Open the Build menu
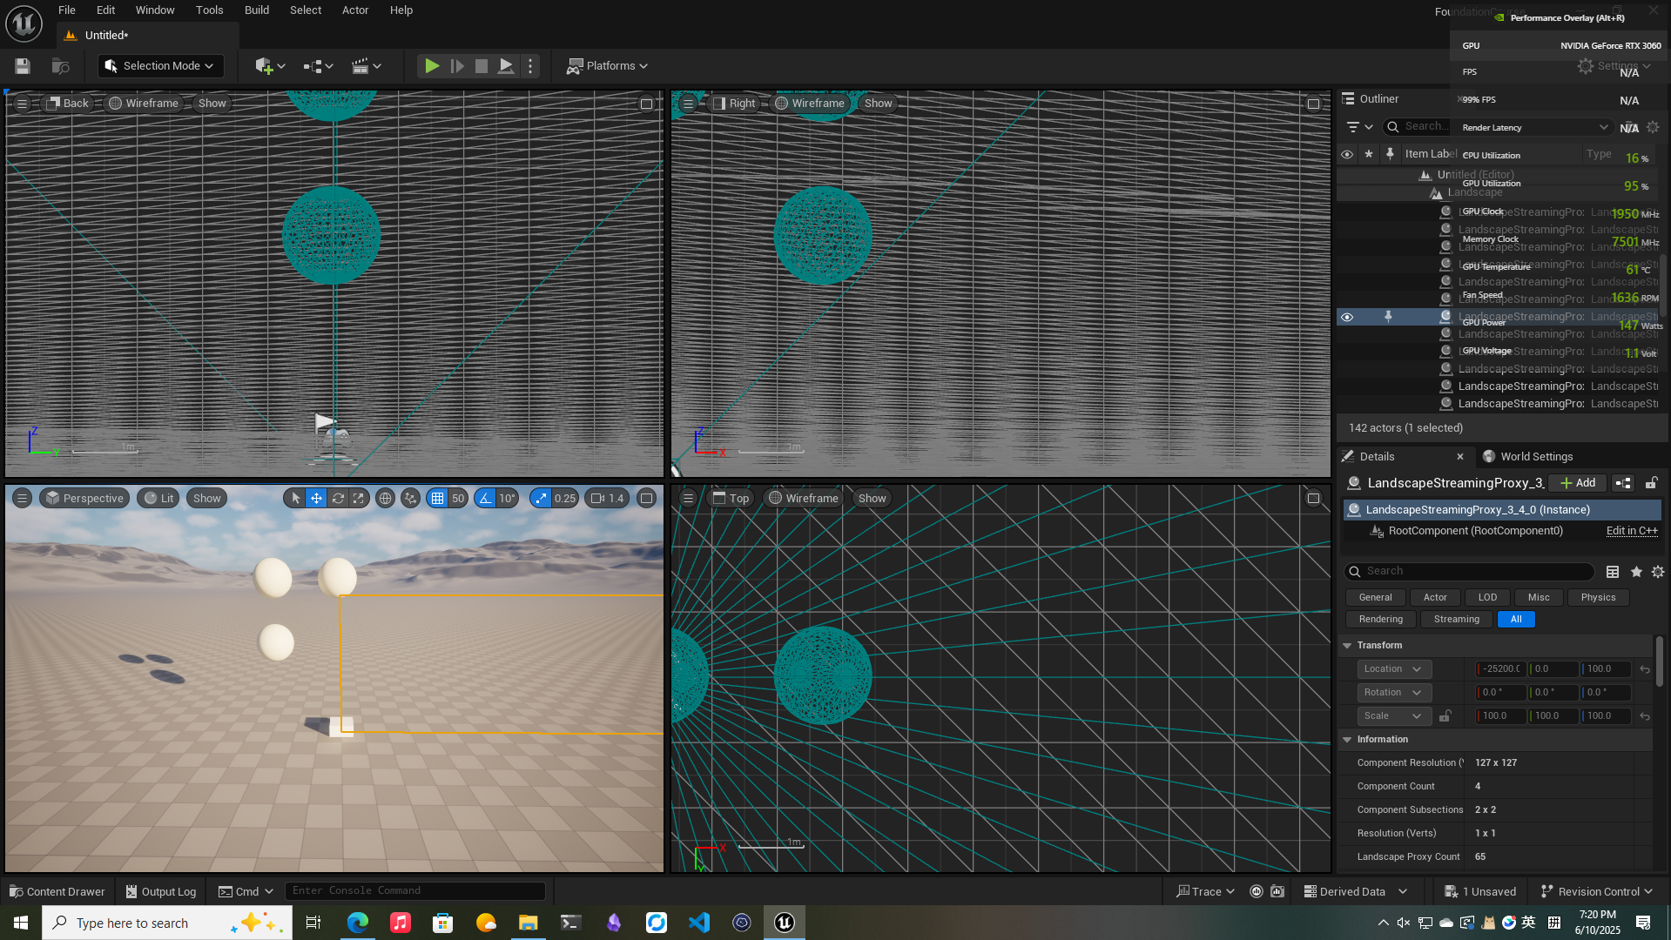This screenshot has height=940, width=1671. (257, 10)
